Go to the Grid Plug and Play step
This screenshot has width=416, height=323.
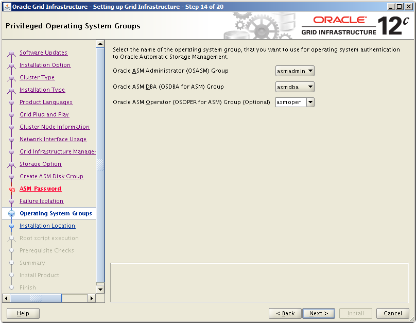pos(44,114)
